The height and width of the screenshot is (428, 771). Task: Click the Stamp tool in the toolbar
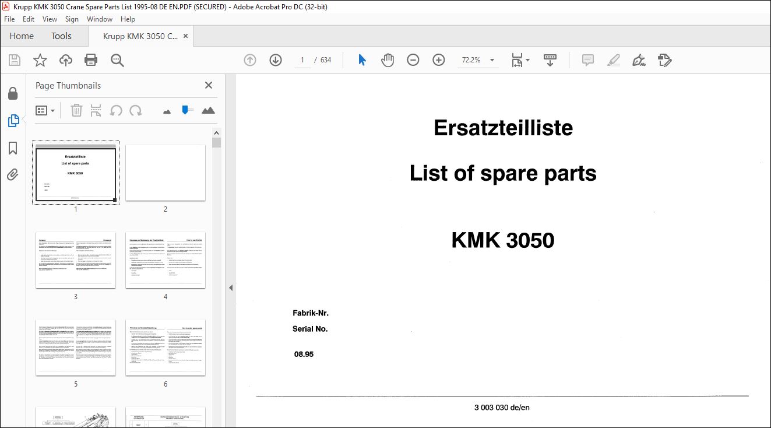[664, 60]
